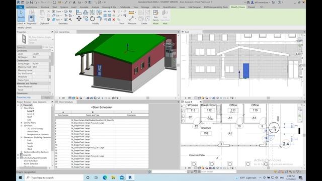Click the red Delete X icon
The width and height of the screenshot is (322, 181).
(114, 20)
